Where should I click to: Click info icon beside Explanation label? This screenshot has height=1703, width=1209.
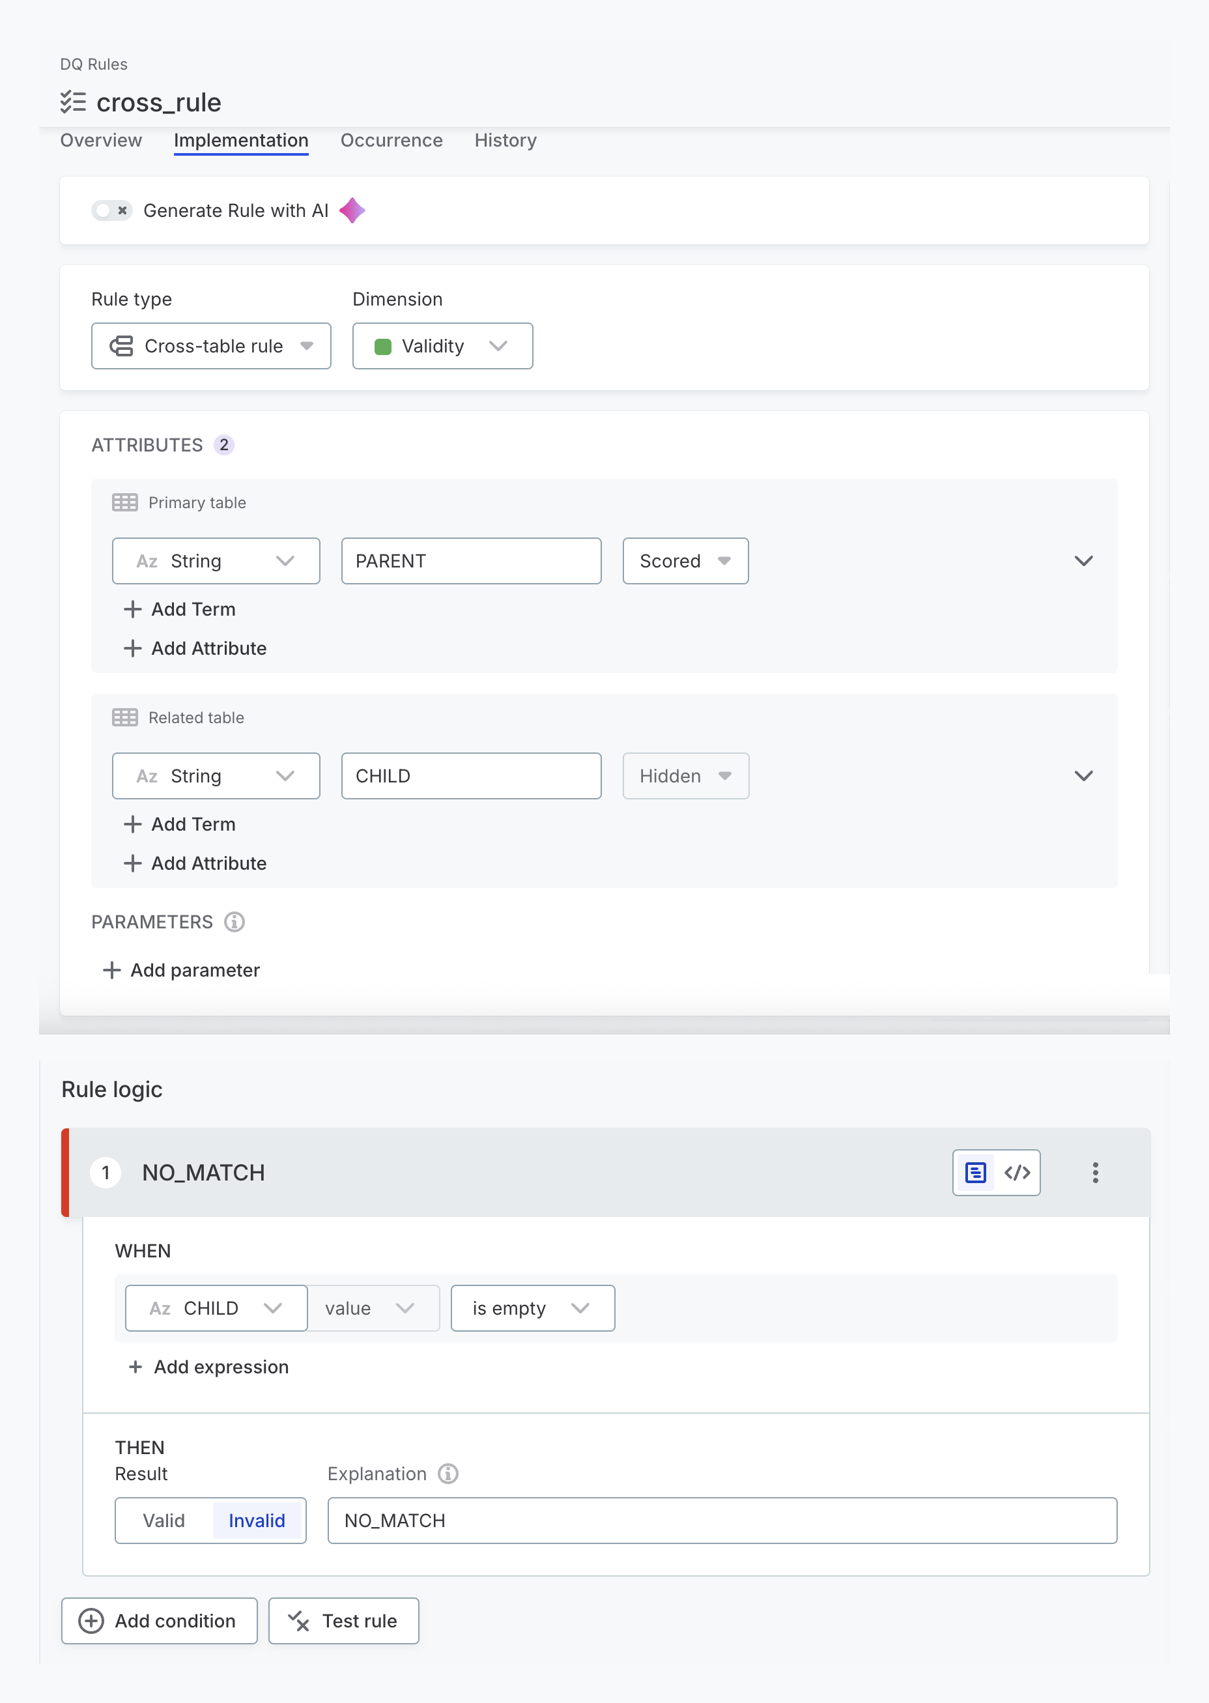pos(448,1474)
